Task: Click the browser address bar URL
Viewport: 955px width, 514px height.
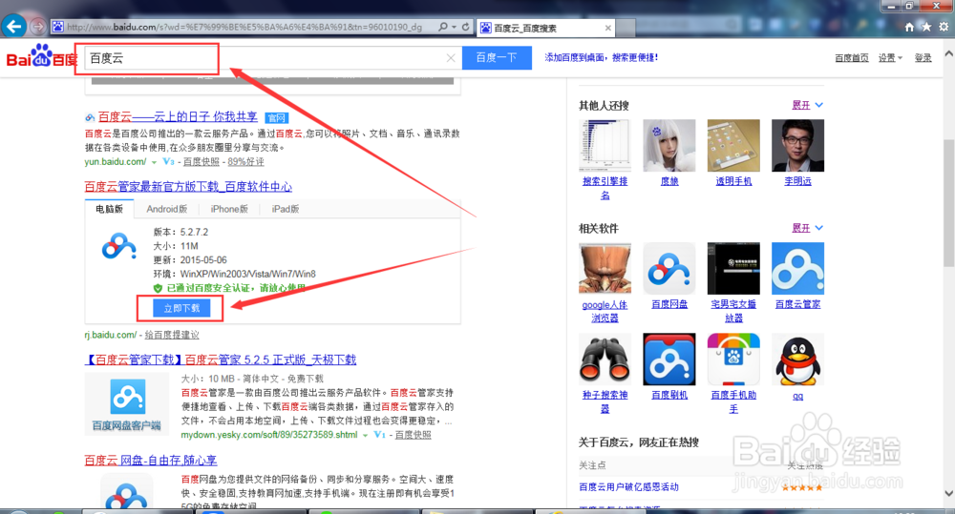Action: click(x=244, y=27)
